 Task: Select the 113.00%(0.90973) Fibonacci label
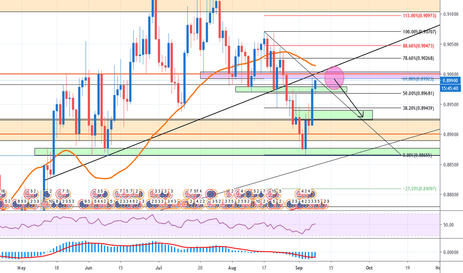click(419, 16)
